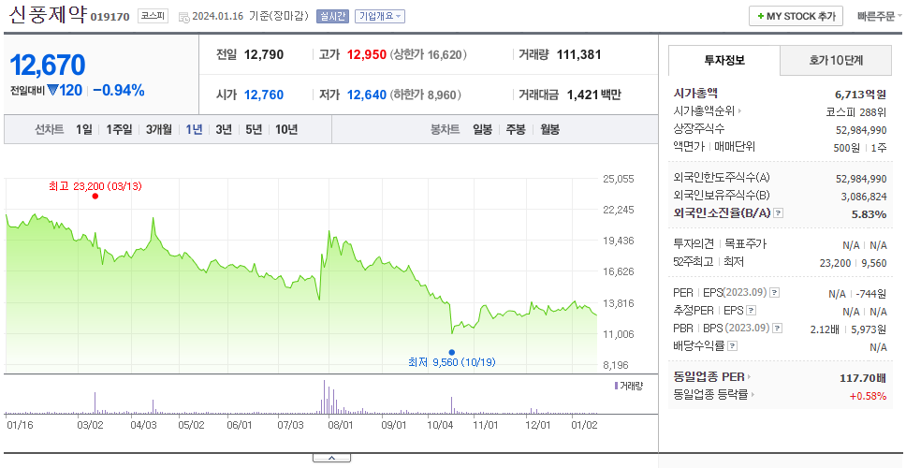
Task: Select 일봉 candlestick chart
Action: 482,129
